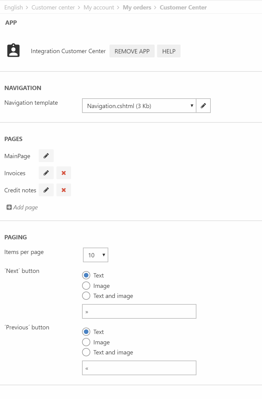Screen dimensions: 262x399
Task: Open the English breadcrumb
Action: click(13, 8)
